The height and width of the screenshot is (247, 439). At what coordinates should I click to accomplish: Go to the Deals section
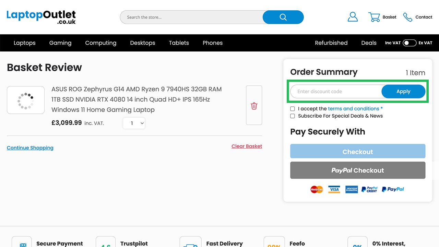[369, 43]
